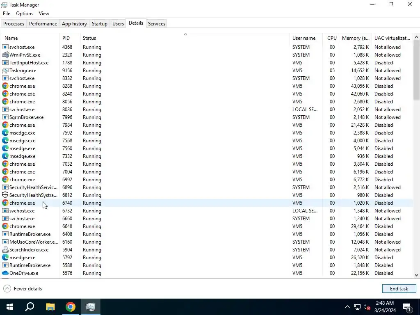420x315 pixels.
Task: Switch to Services tab
Action: coord(157,23)
